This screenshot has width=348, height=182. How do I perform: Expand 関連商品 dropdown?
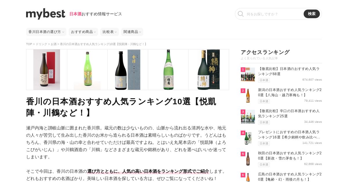tap(132, 32)
